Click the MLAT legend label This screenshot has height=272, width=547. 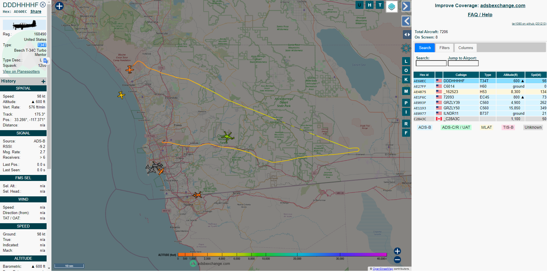[x=486, y=128]
